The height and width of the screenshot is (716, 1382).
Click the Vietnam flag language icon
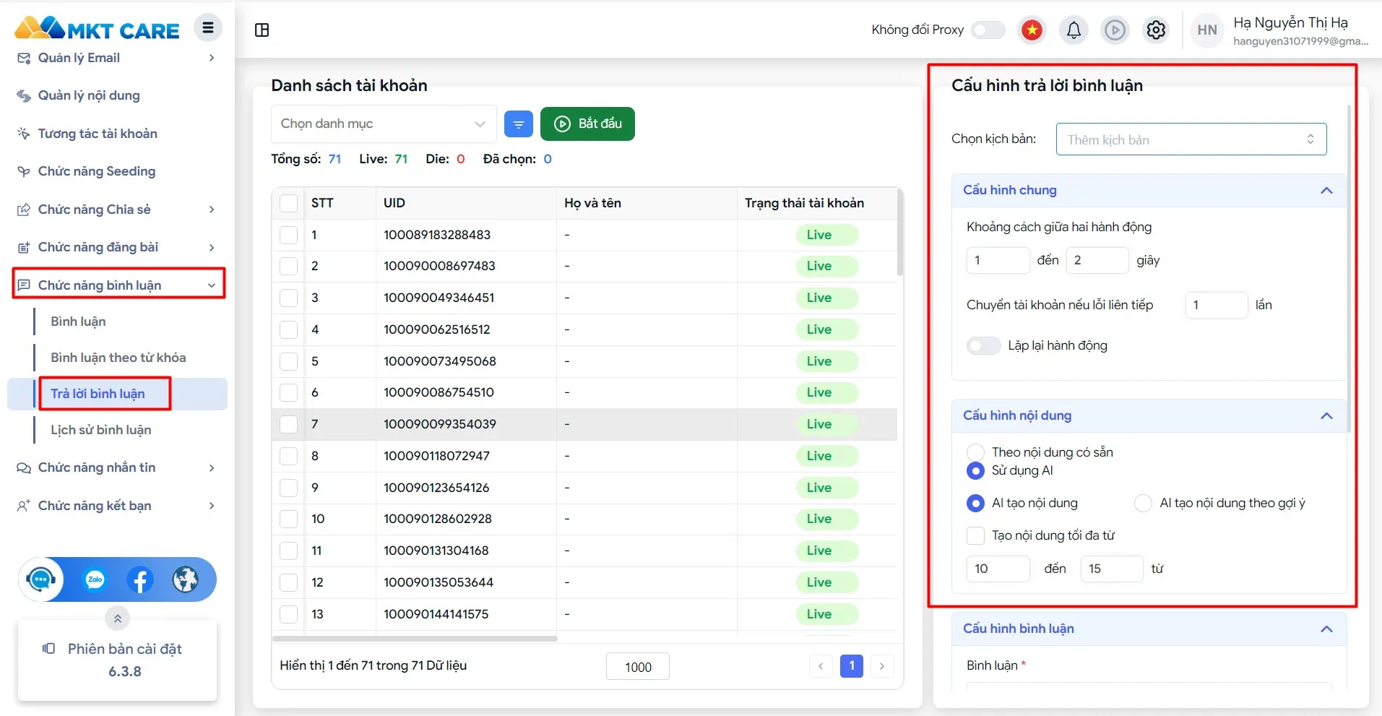click(1032, 30)
